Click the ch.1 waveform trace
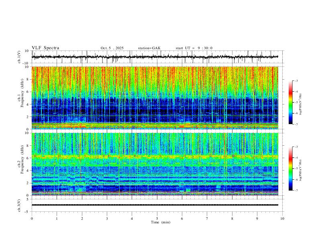 [155, 57]
